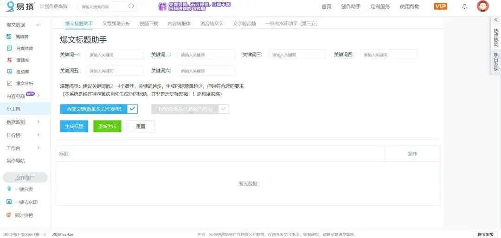Switch to the 文章质量分析 tab
501x238 pixels.
[x=116, y=24]
